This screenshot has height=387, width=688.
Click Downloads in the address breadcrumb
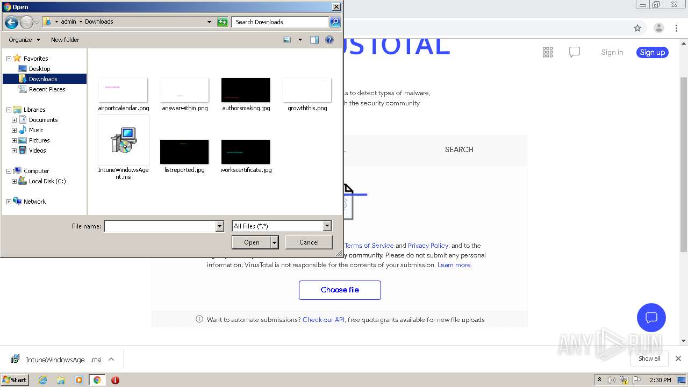(99, 22)
